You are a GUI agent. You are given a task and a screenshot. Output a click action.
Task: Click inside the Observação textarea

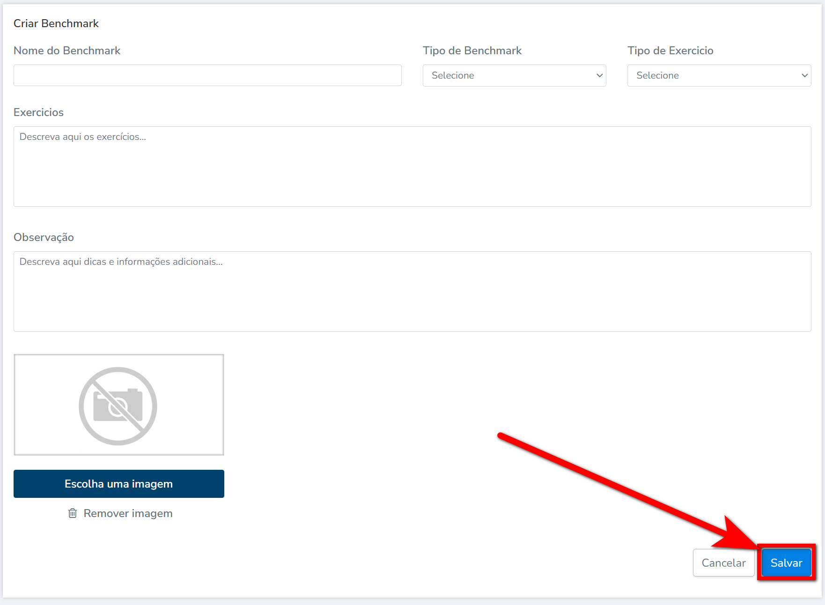point(412,292)
